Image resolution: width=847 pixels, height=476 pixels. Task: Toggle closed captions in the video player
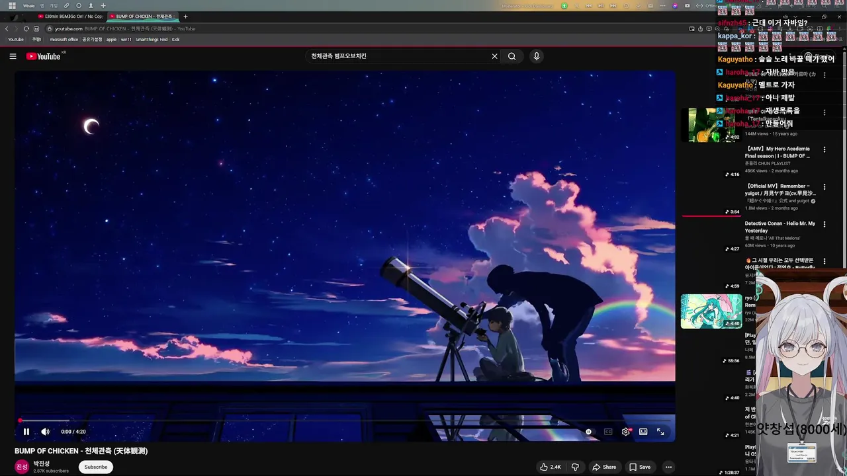(608, 432)
